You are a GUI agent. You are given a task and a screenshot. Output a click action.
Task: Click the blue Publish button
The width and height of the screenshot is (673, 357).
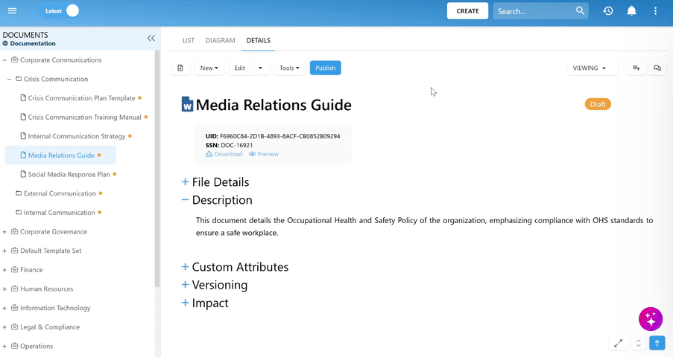click(326, 68)
